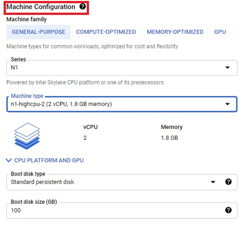
Task: Click the Series dropdown arrow
Action: [x=227, y=68]
